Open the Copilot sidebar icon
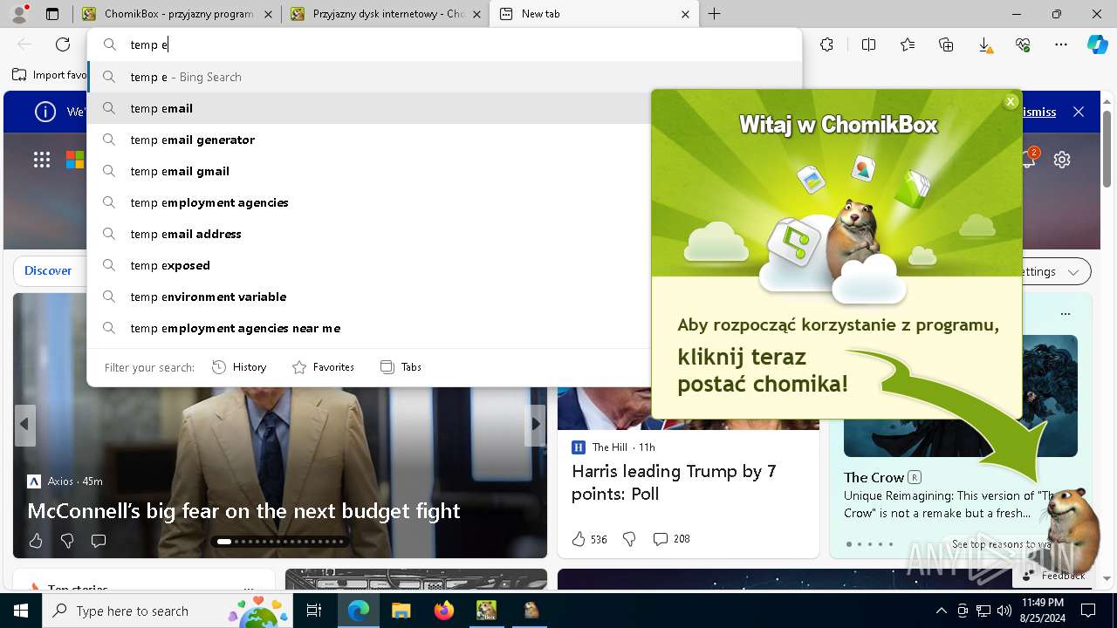Screen dimensions: 1117x628 (1097, 44)
